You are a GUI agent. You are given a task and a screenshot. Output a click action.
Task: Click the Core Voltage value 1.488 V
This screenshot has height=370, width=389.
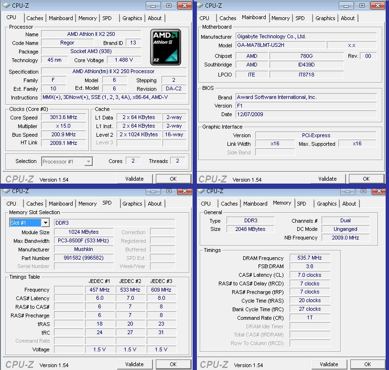(124, 60)
